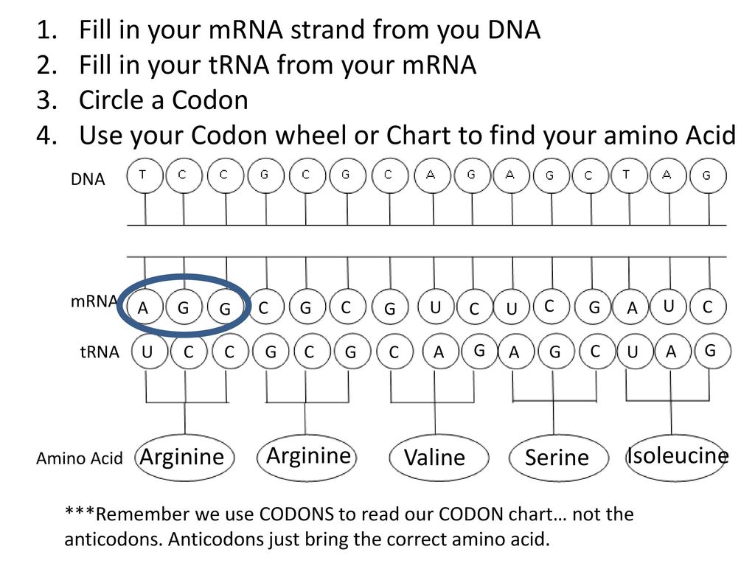Click the tRNA row label
The width and height of the screenshot is (755, 566).
[100, 352]
